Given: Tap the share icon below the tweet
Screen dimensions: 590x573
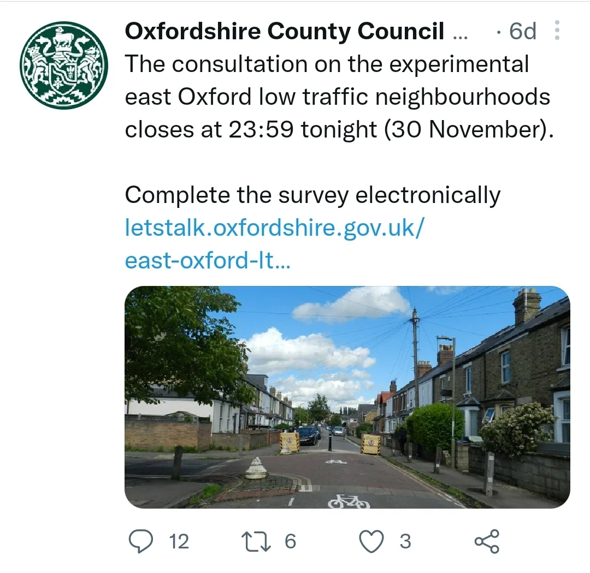Looking at the screenshot, I should [486, 541].
